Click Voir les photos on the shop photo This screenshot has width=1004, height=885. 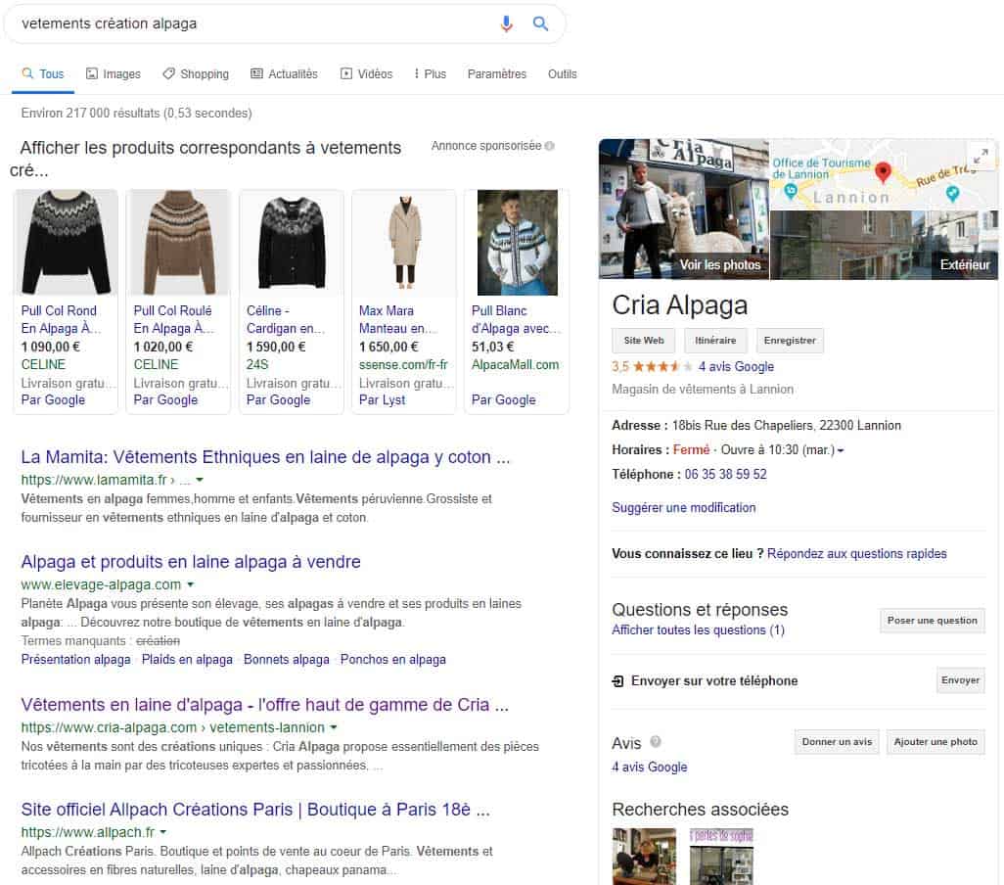[x=719, y=264]
